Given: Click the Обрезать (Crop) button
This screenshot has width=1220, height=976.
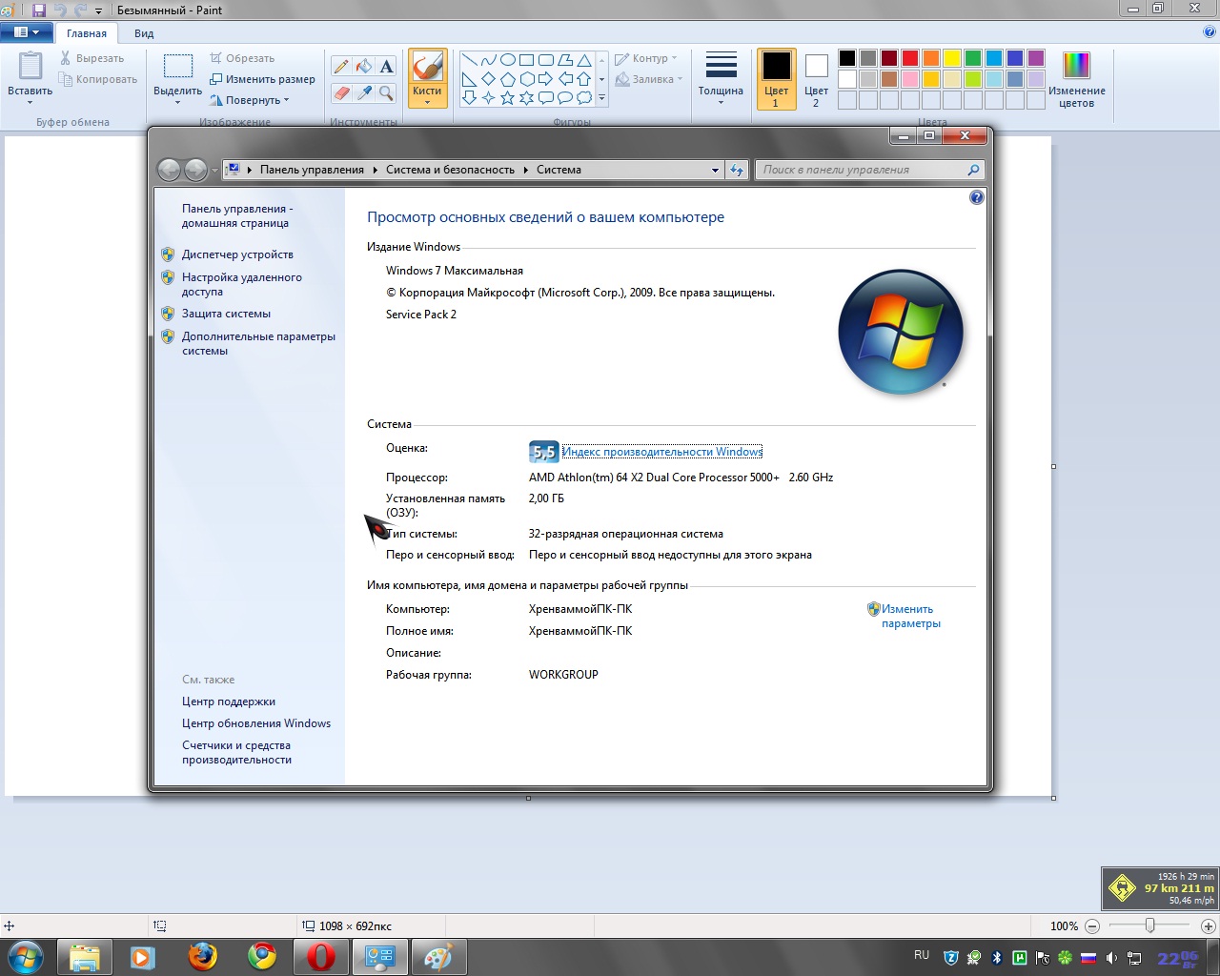Looking at the screenshot, I should [x=242, y=58].
